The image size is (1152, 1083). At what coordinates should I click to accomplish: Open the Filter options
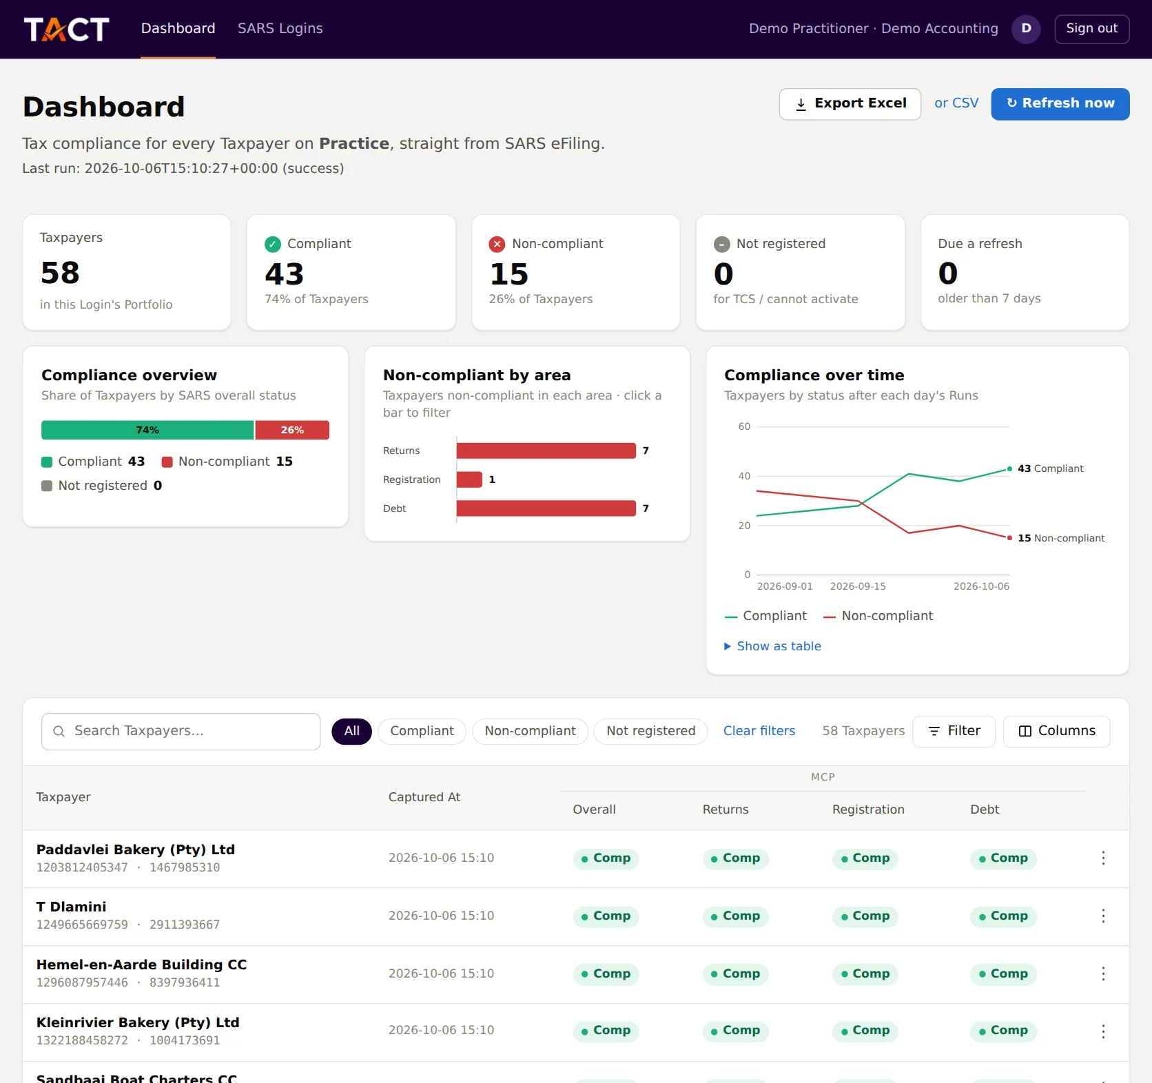(x=954, y=731)
